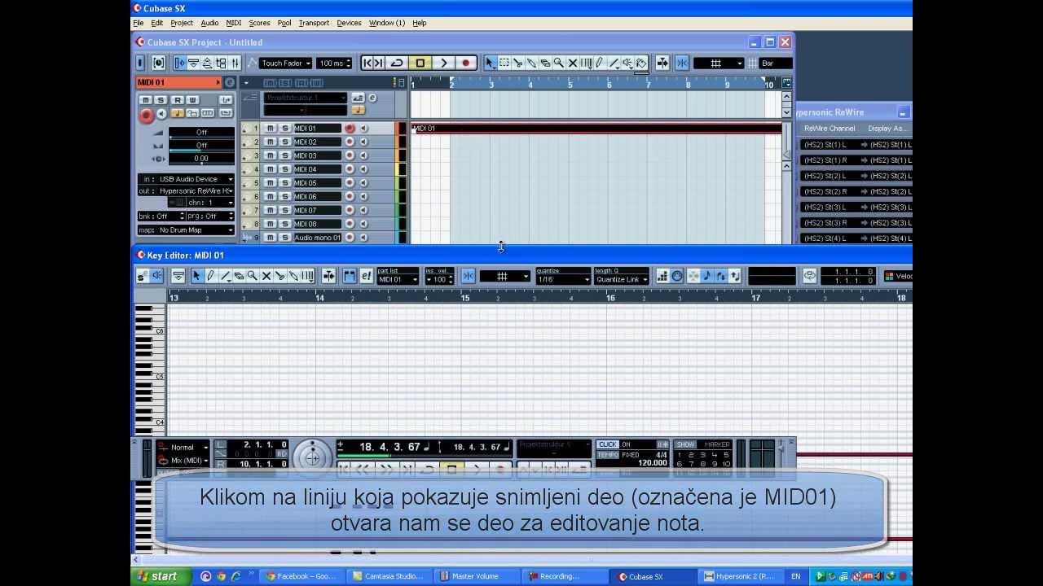Open the MIDI menu
The height and width of the screenshot is (586, 1043).
(x=234, y=23)
